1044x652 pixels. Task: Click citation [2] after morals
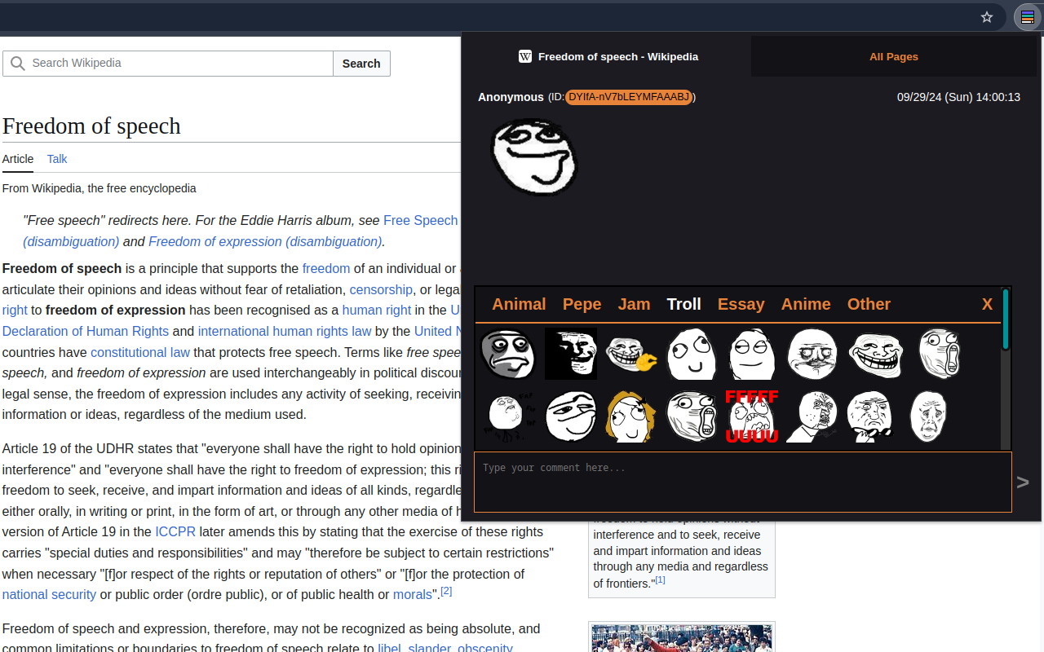[446, 591]
